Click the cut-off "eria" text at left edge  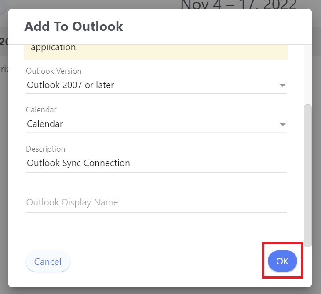tap(4, 70)
